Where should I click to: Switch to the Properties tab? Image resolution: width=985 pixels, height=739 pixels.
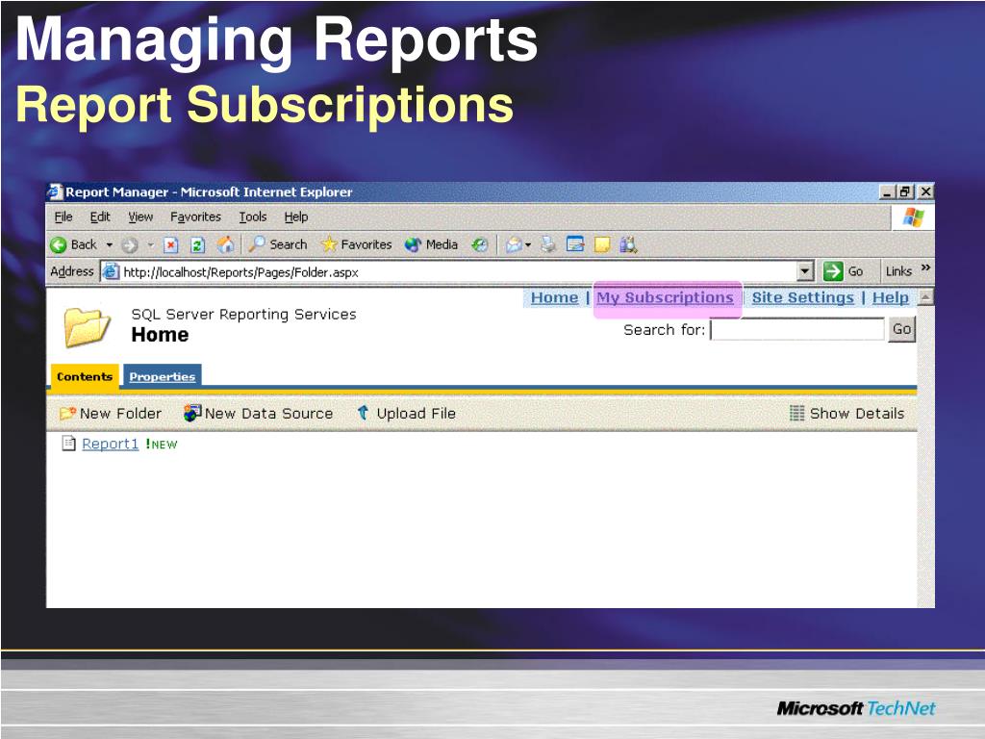tap(162, 376)
